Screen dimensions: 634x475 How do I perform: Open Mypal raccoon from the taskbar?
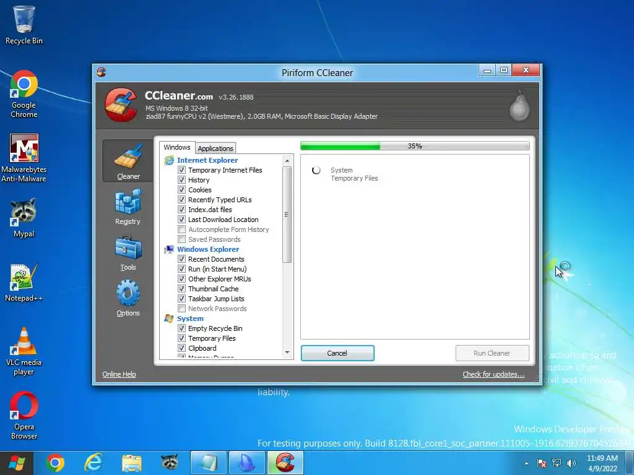[170, 463]
